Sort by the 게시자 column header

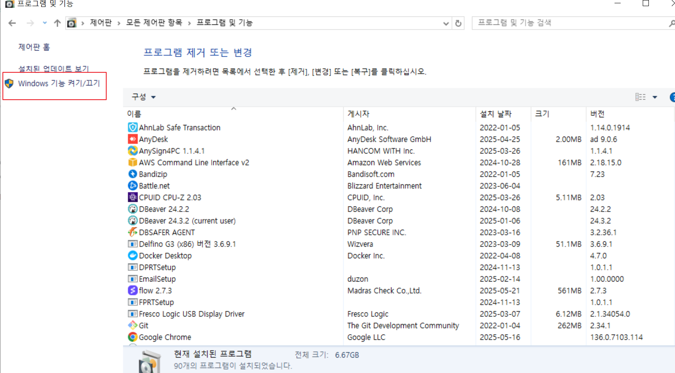pos(358,114)
